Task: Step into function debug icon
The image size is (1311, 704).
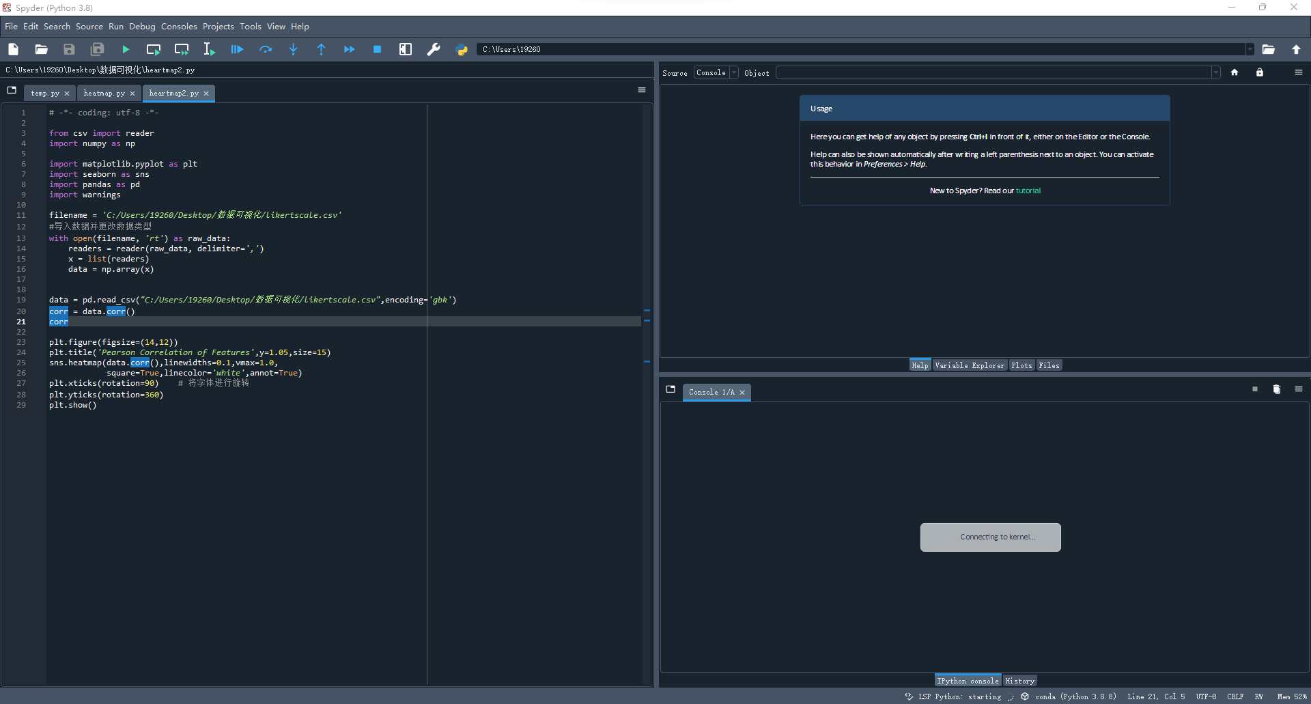Action: (x=293, y=49)
